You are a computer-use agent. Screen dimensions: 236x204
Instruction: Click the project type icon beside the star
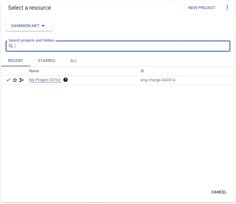tap(21, 80)
